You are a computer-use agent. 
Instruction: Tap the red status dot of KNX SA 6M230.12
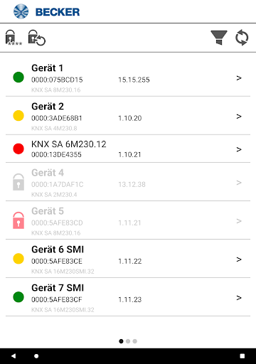coord(18,149)
